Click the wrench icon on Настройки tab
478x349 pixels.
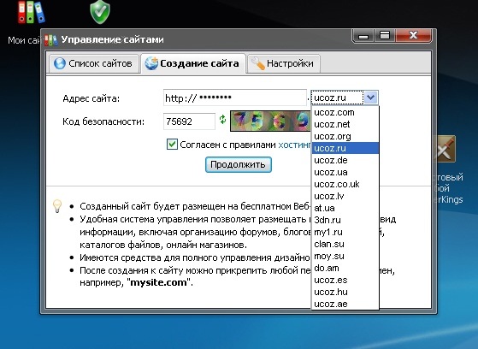[258, 63]
